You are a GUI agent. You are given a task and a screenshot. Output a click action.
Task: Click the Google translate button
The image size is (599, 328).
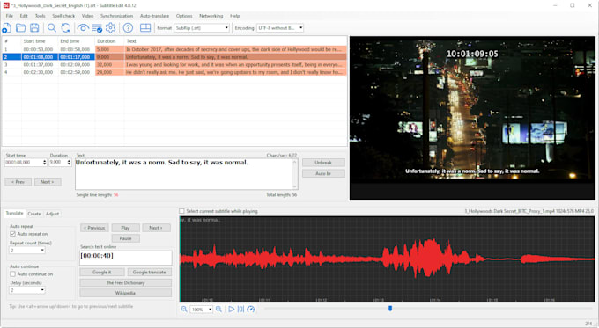(149, 273)
